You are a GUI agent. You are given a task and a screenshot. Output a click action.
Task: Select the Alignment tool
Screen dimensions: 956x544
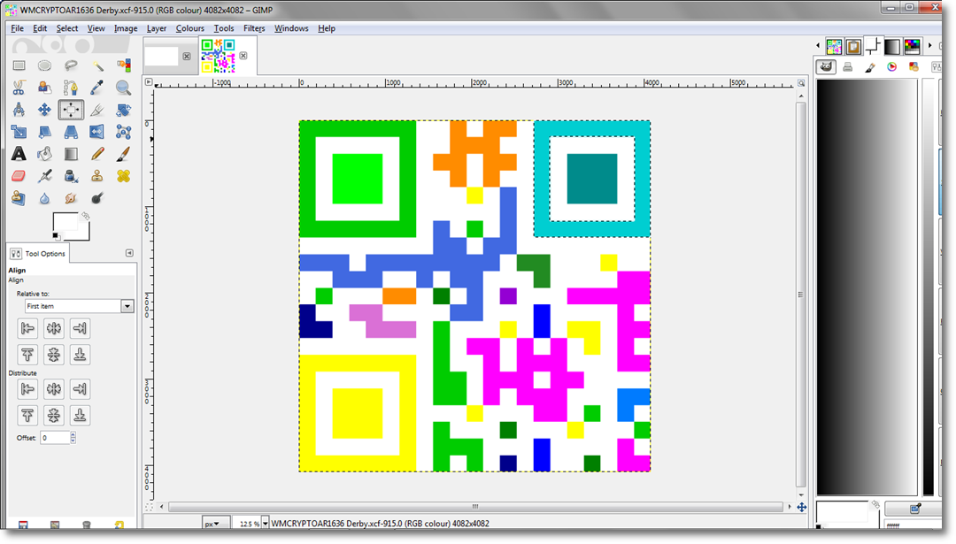click(x=71, y=110)
